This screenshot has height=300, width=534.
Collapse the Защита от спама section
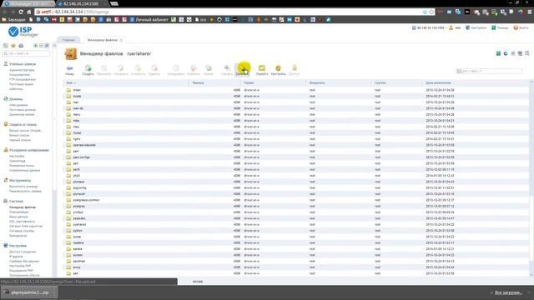coord(23,124)
